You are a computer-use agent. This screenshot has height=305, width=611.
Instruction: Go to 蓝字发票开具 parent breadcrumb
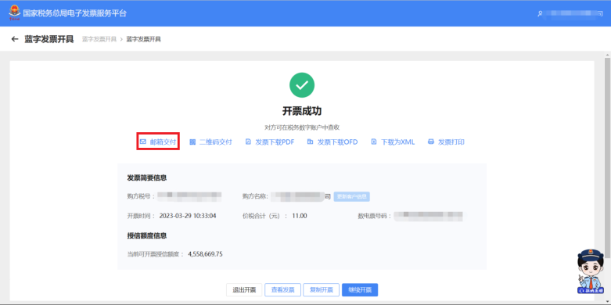(x=99, y=39)
